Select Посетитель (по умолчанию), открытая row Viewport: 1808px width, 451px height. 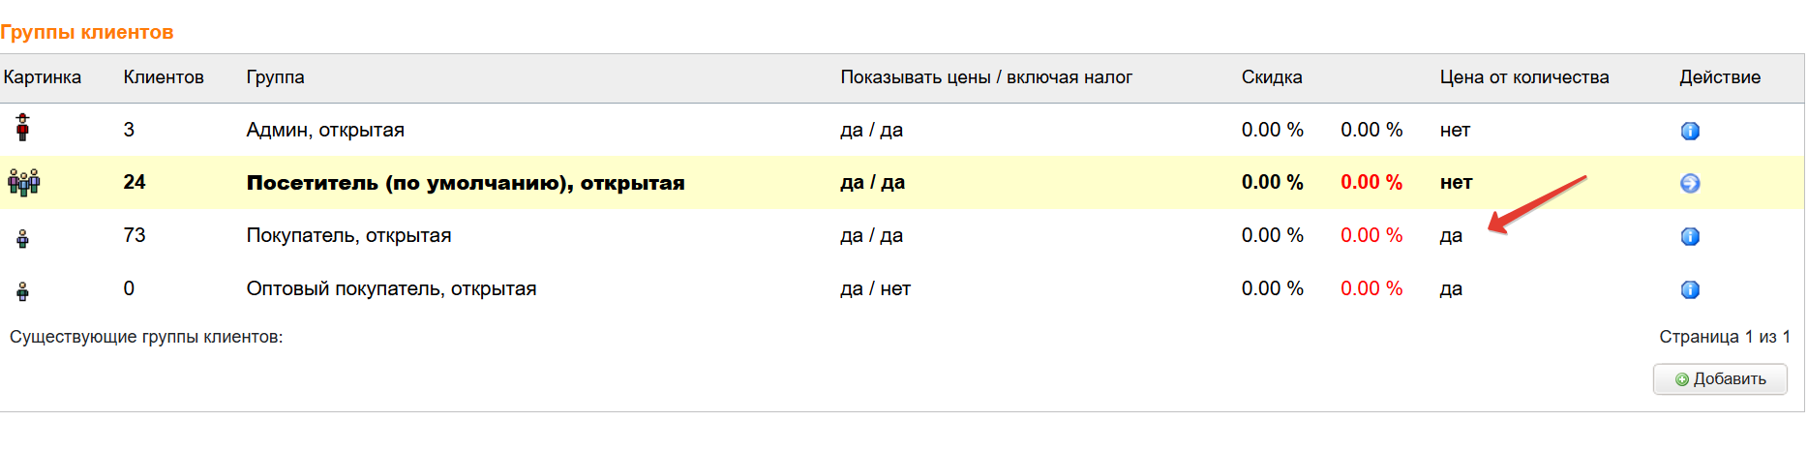pyautogui.click(x=465, y=183)
